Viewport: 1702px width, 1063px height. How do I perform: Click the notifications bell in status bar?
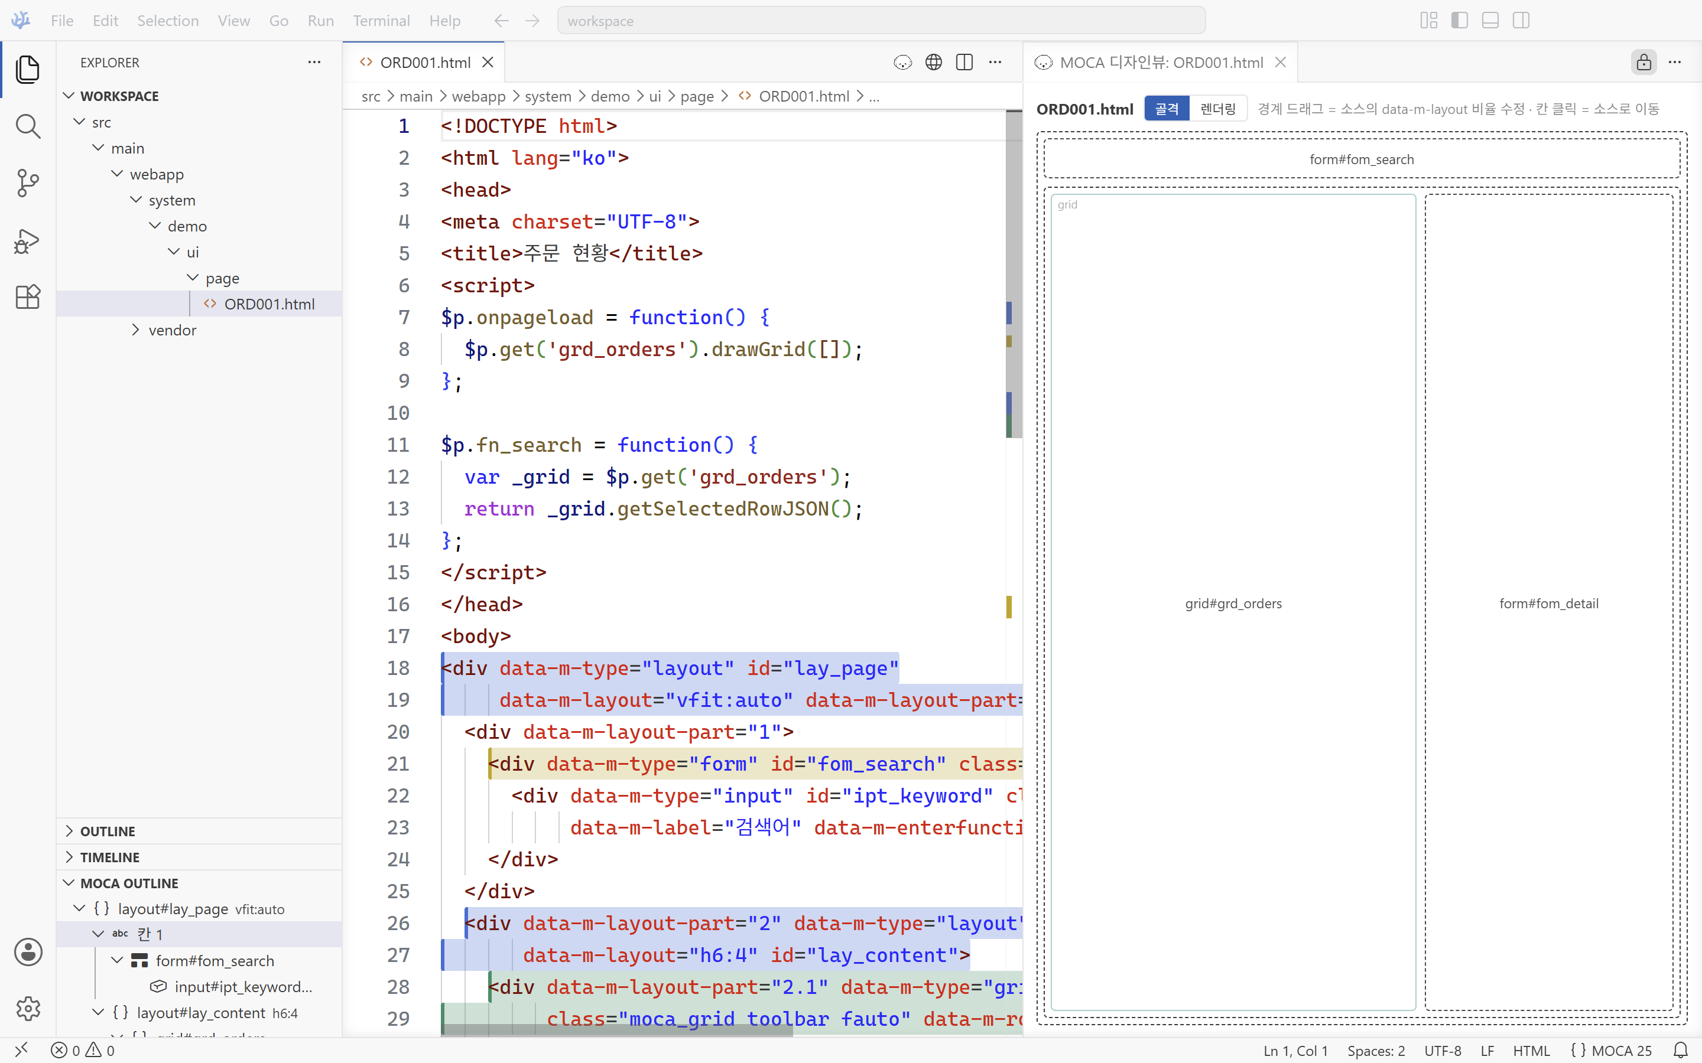[x=1680, y=1051]
